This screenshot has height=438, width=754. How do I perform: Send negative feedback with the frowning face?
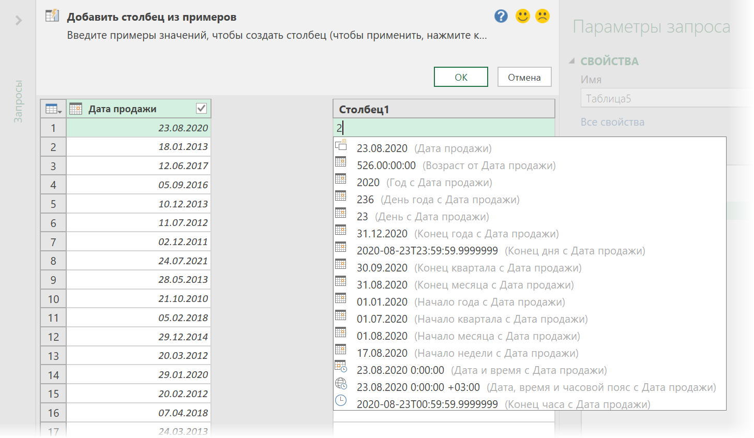click(542, 16)
